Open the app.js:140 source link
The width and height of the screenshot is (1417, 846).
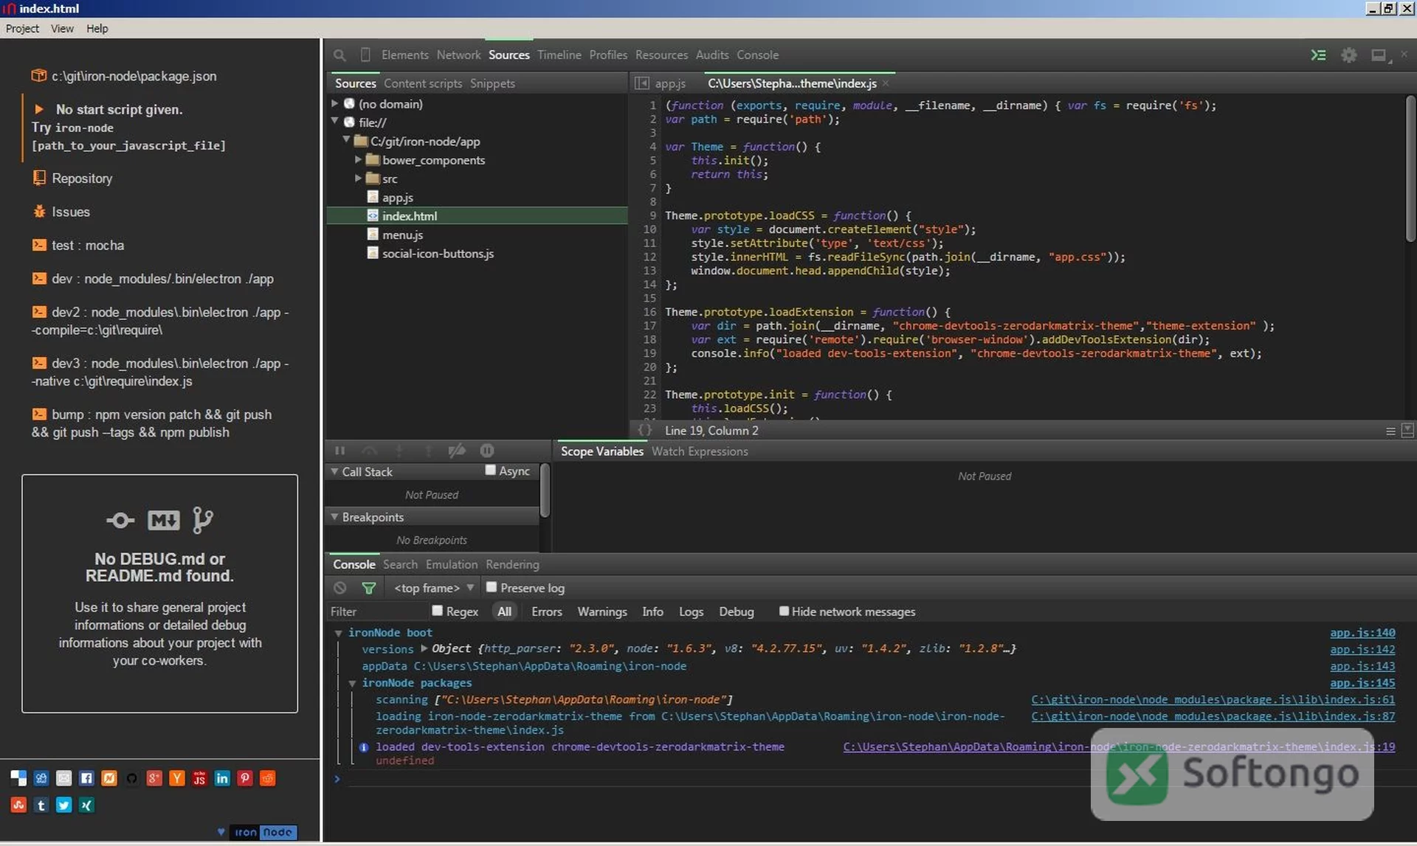tap(1362, 632)
